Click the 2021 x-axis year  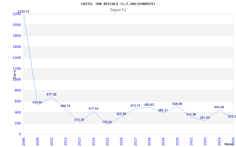click(x=191, y=141)
